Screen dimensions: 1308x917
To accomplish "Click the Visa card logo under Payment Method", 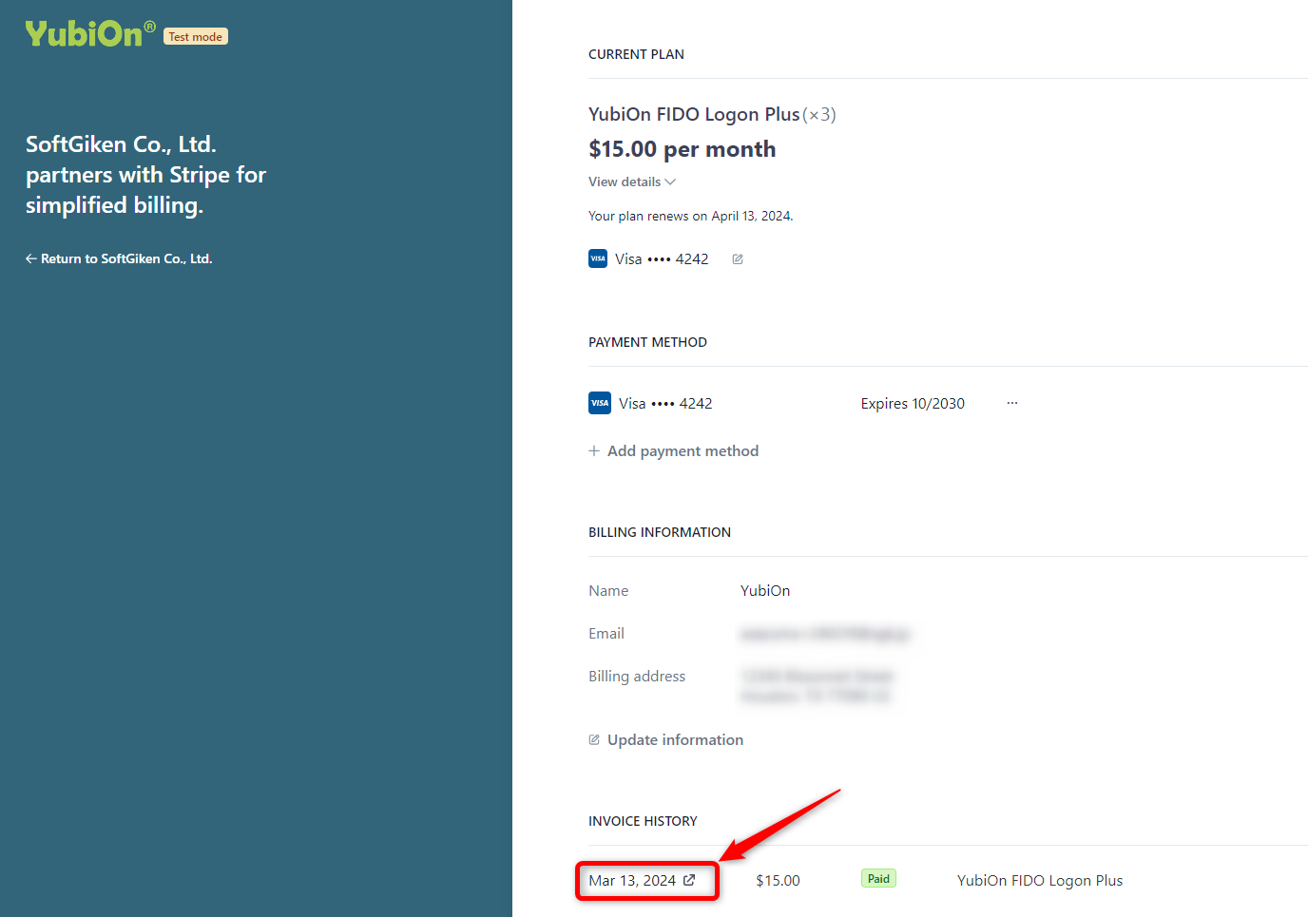I will point(600,403).
